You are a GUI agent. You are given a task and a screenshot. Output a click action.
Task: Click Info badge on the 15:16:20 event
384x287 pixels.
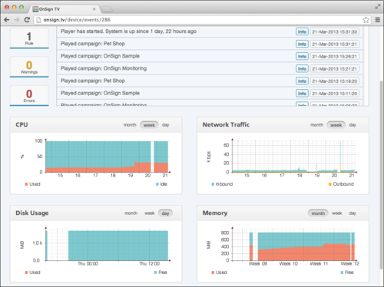point(302,81)
